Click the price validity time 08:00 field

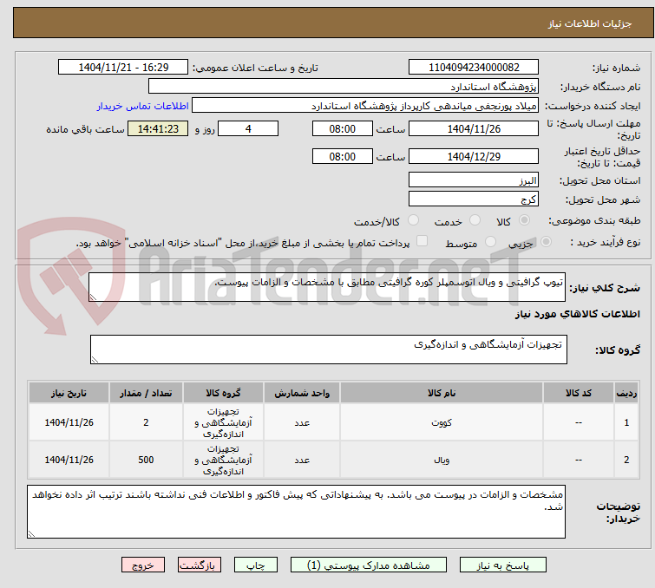342,156
